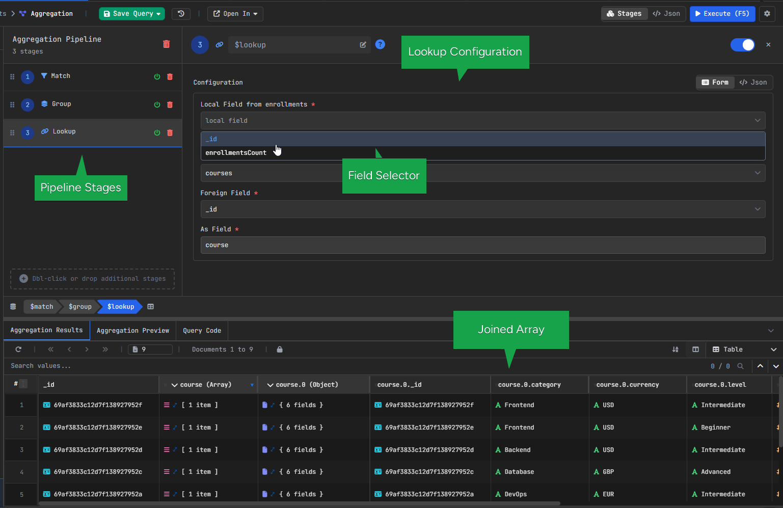Open the settings gear icon
The image size is (783, 508).
click(767, 14)
